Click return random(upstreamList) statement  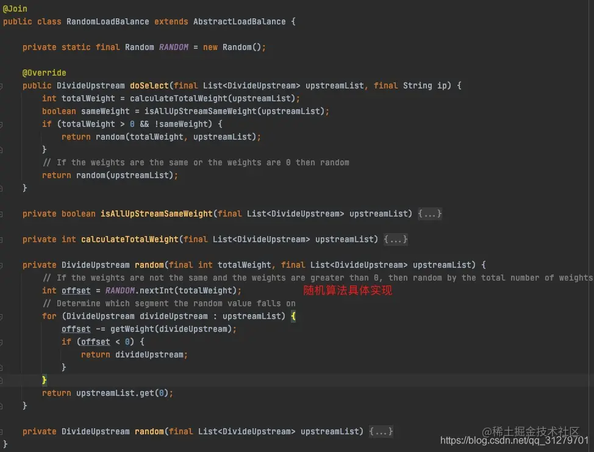pos(110,176)
